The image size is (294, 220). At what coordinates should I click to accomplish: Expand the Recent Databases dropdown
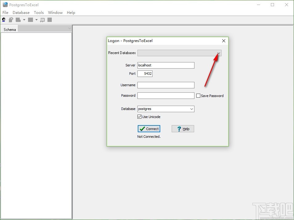pos(218,53)
